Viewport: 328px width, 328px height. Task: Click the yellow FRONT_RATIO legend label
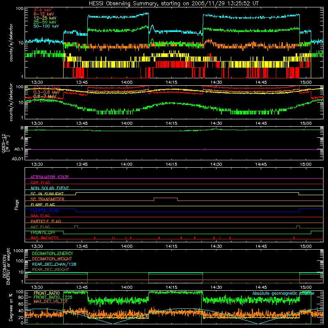tap(46, 293)
